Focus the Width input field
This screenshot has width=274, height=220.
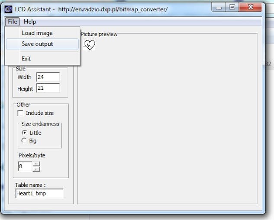point(48,77)
